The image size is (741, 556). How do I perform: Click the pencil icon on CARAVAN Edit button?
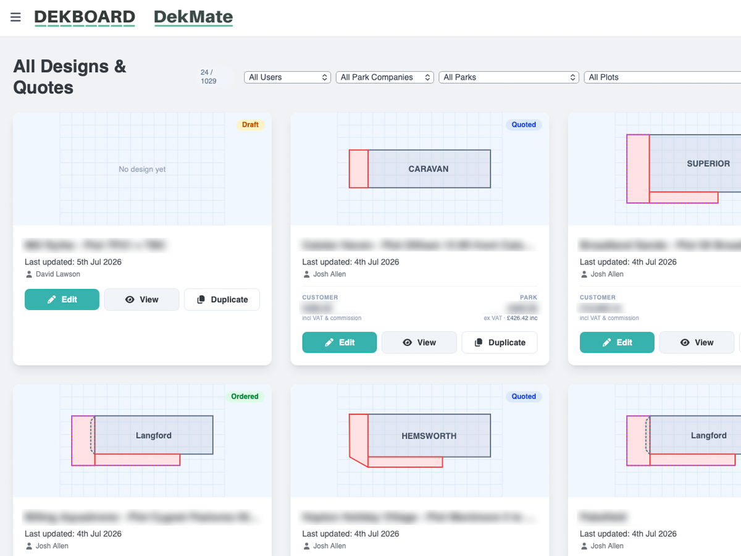pos(330,342)
